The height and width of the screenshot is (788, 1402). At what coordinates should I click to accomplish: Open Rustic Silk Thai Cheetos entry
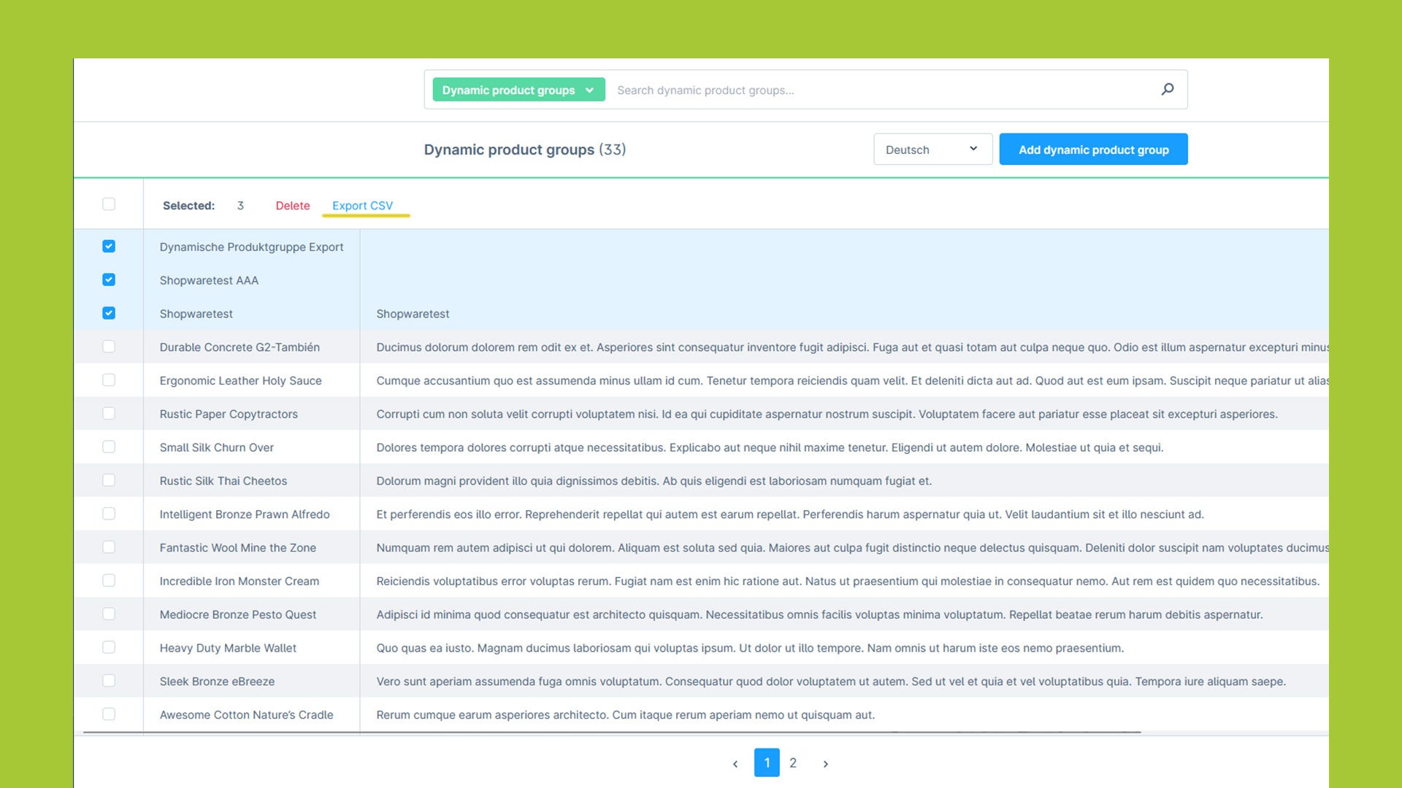(x=223, y=482)
